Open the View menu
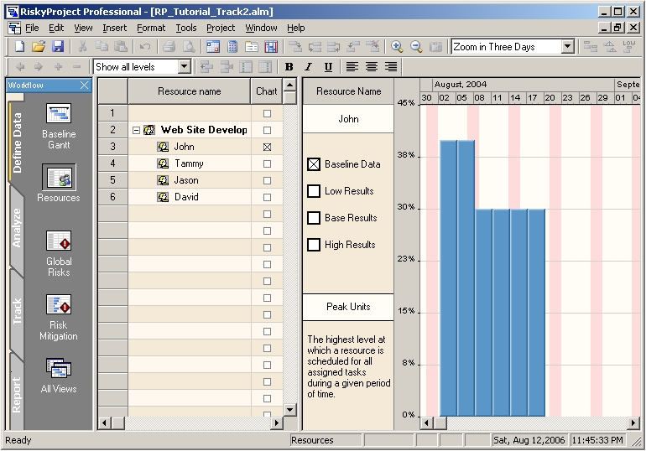Viewport: 646px width, 451px height. tap(83, 28)
